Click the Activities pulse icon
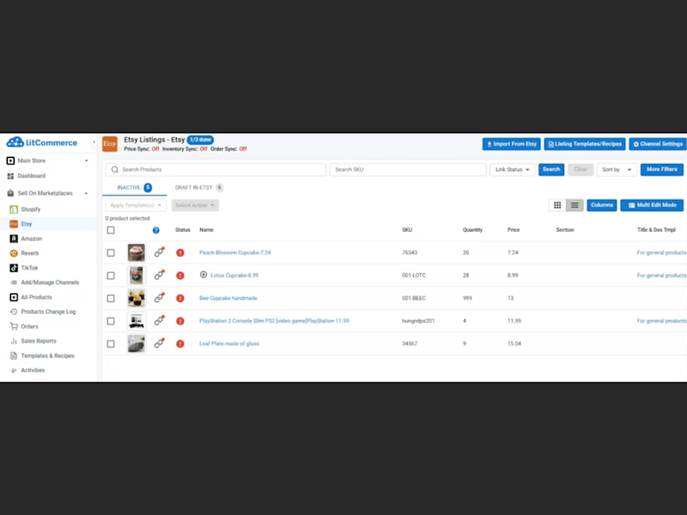The image size is (687, 515). point(14,371)
